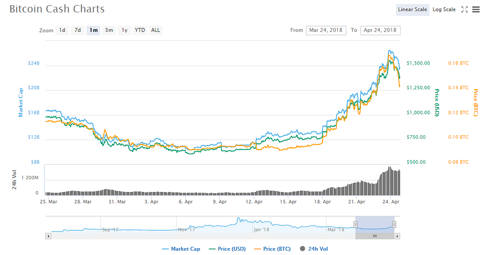Click the 6. Apr date axis label
Image resolution: width=496 pixels, height=255 pixels.
tap(186, 202)
